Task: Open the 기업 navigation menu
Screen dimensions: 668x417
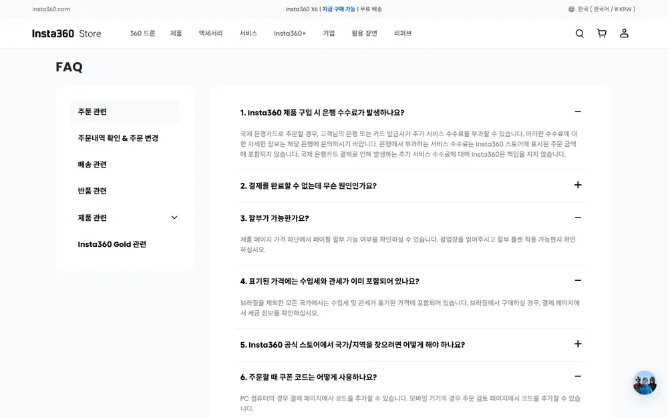Action: point(329,33)
